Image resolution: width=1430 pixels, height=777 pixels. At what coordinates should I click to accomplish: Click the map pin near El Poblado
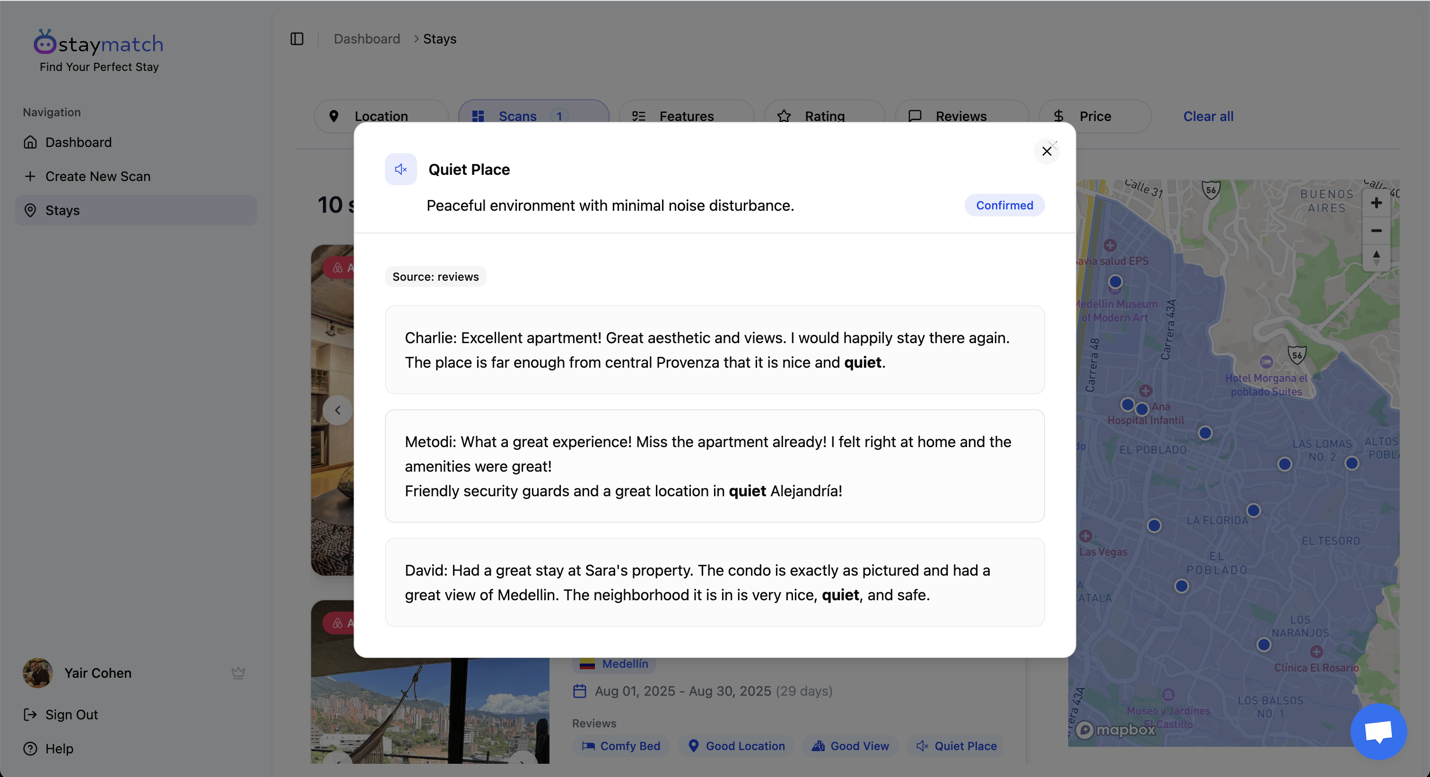point(1204,432)
